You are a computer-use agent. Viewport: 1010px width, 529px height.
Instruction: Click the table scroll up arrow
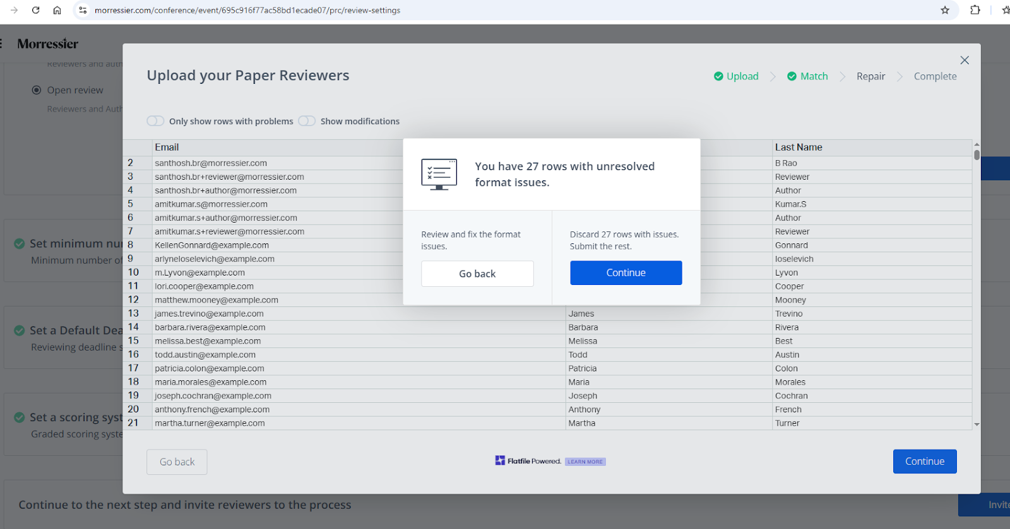977,144
